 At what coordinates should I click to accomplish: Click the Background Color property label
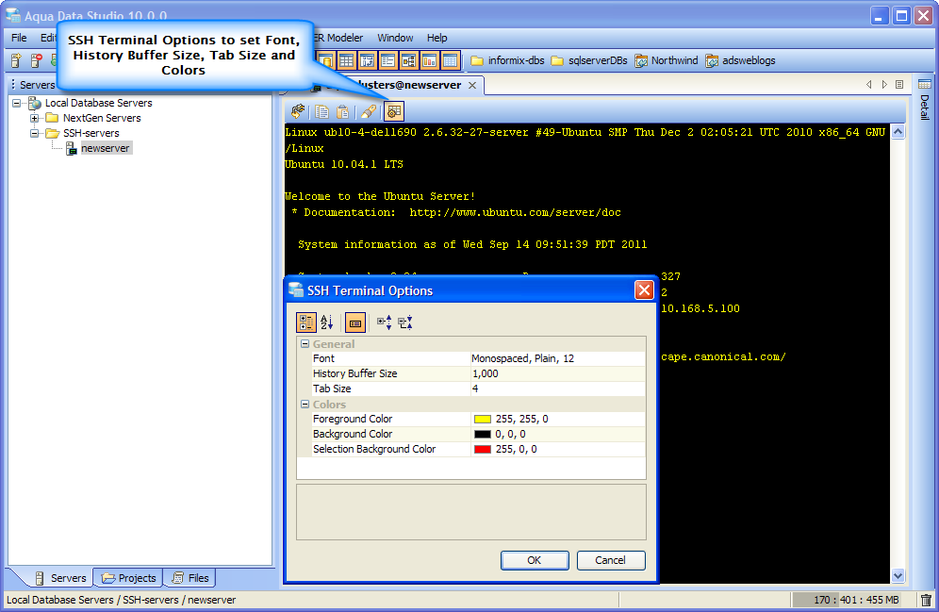[353, 434]
